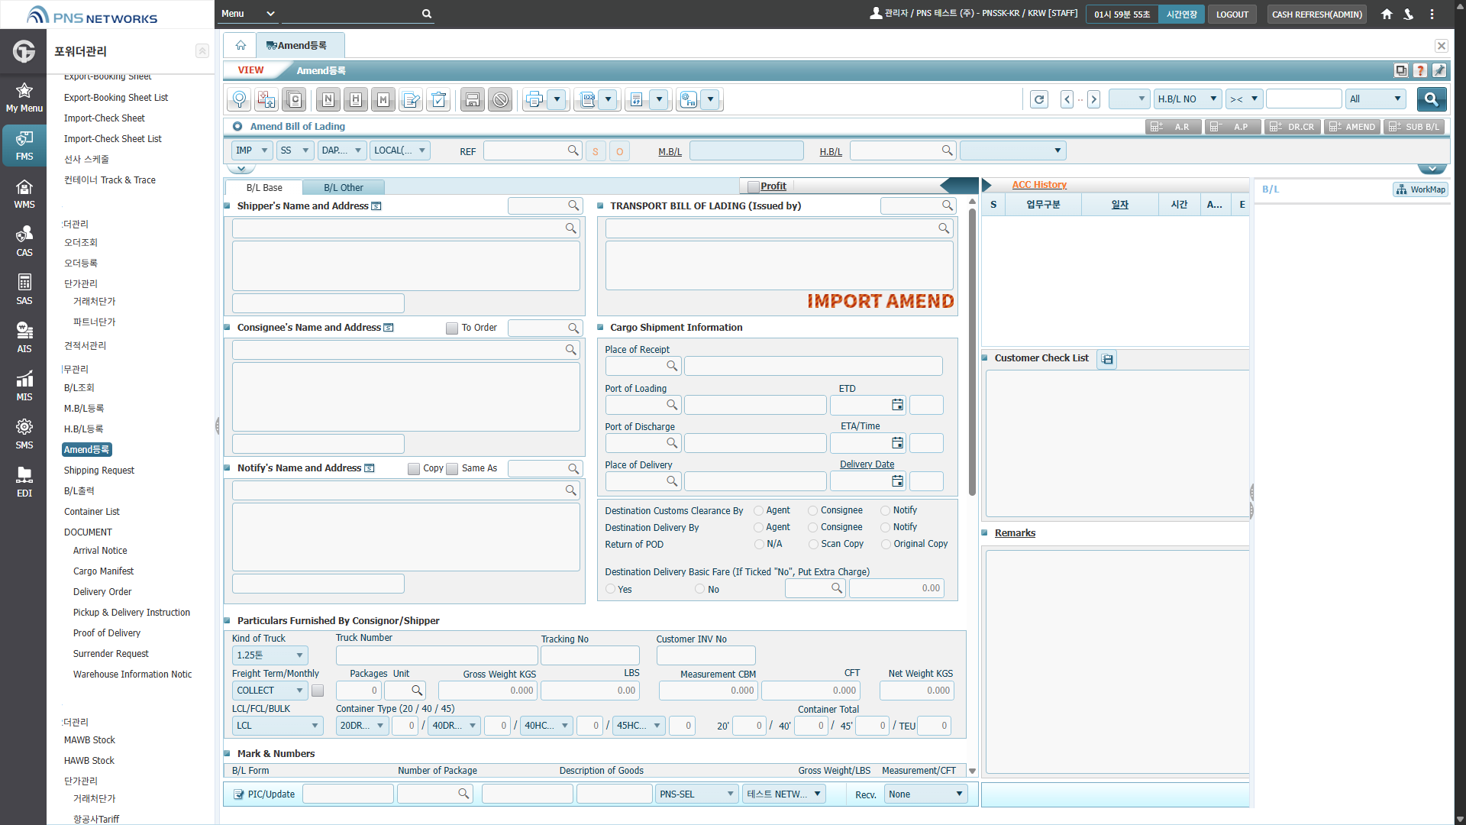Open the Freight Term COLLECT dropdown
1466x825 pixels.
270,691
